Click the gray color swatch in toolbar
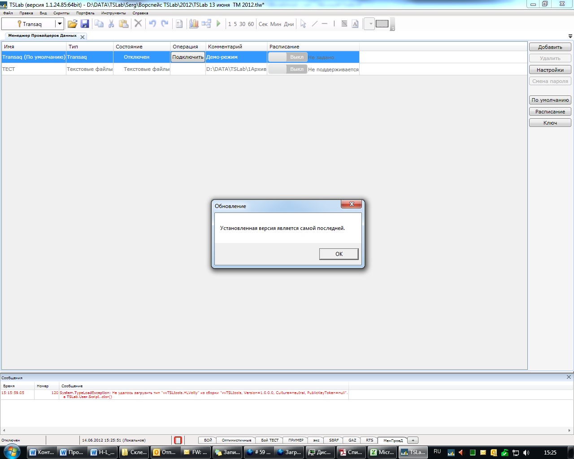The width and height of the screenshot is (574, 459). [382, 24]
